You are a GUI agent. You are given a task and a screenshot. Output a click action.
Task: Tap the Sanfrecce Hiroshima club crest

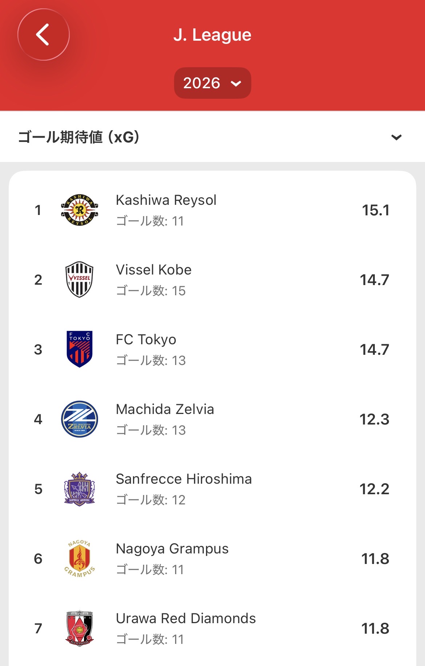79,489
